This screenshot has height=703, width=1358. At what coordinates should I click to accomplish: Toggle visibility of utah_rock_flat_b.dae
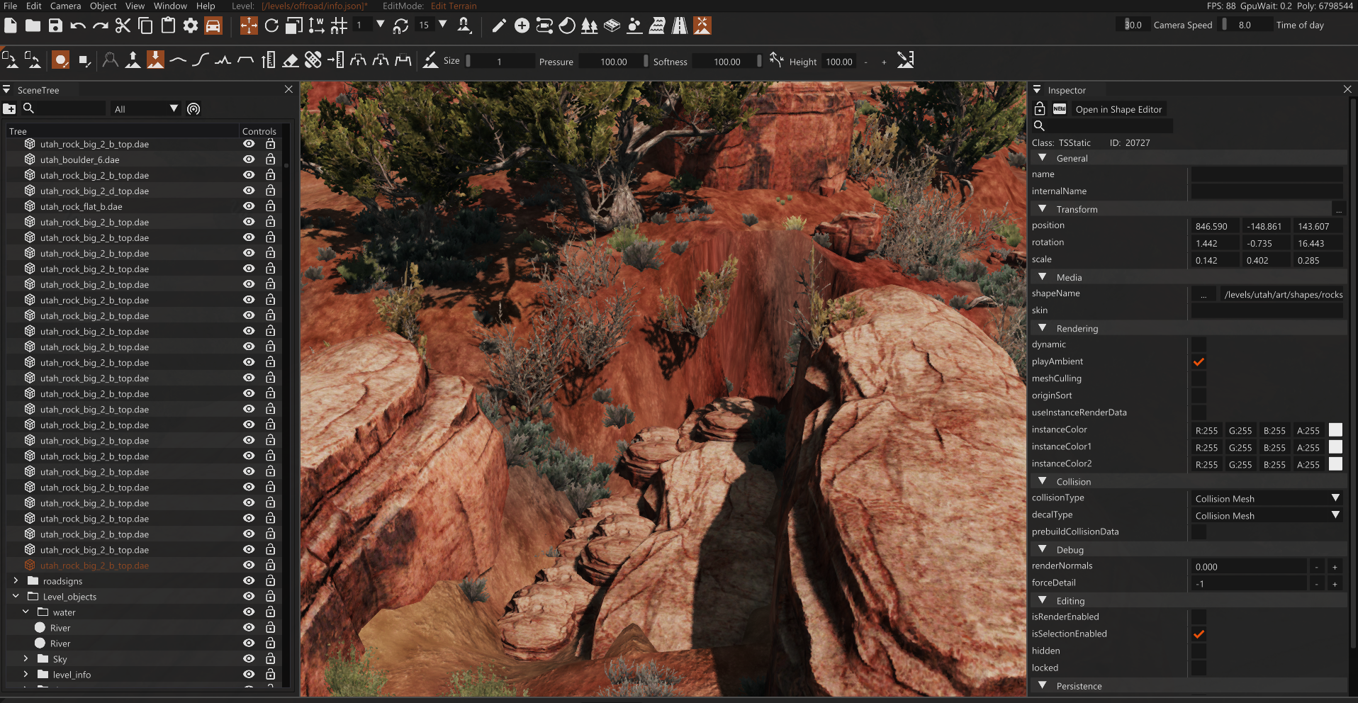[x=249, y=206]
